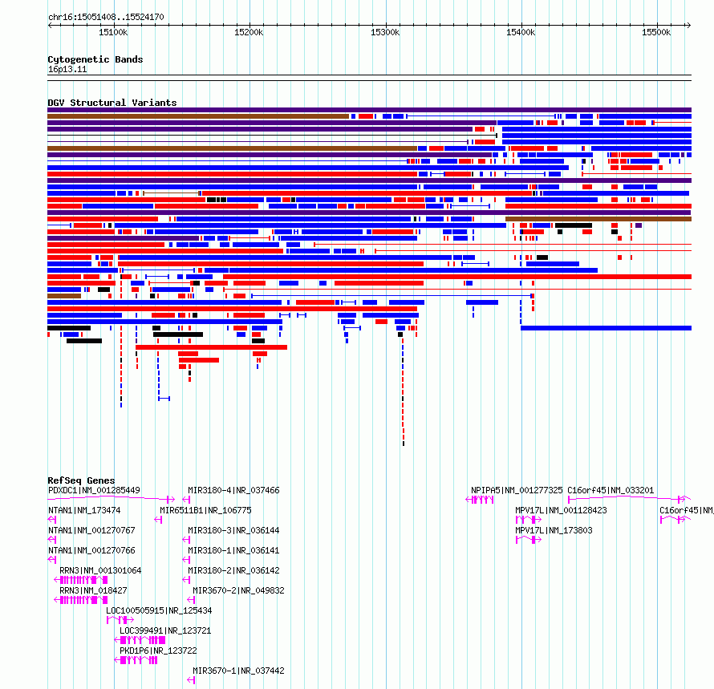
Task: Open the RefSeq Genes track title
Action: [x=81, y=480]
